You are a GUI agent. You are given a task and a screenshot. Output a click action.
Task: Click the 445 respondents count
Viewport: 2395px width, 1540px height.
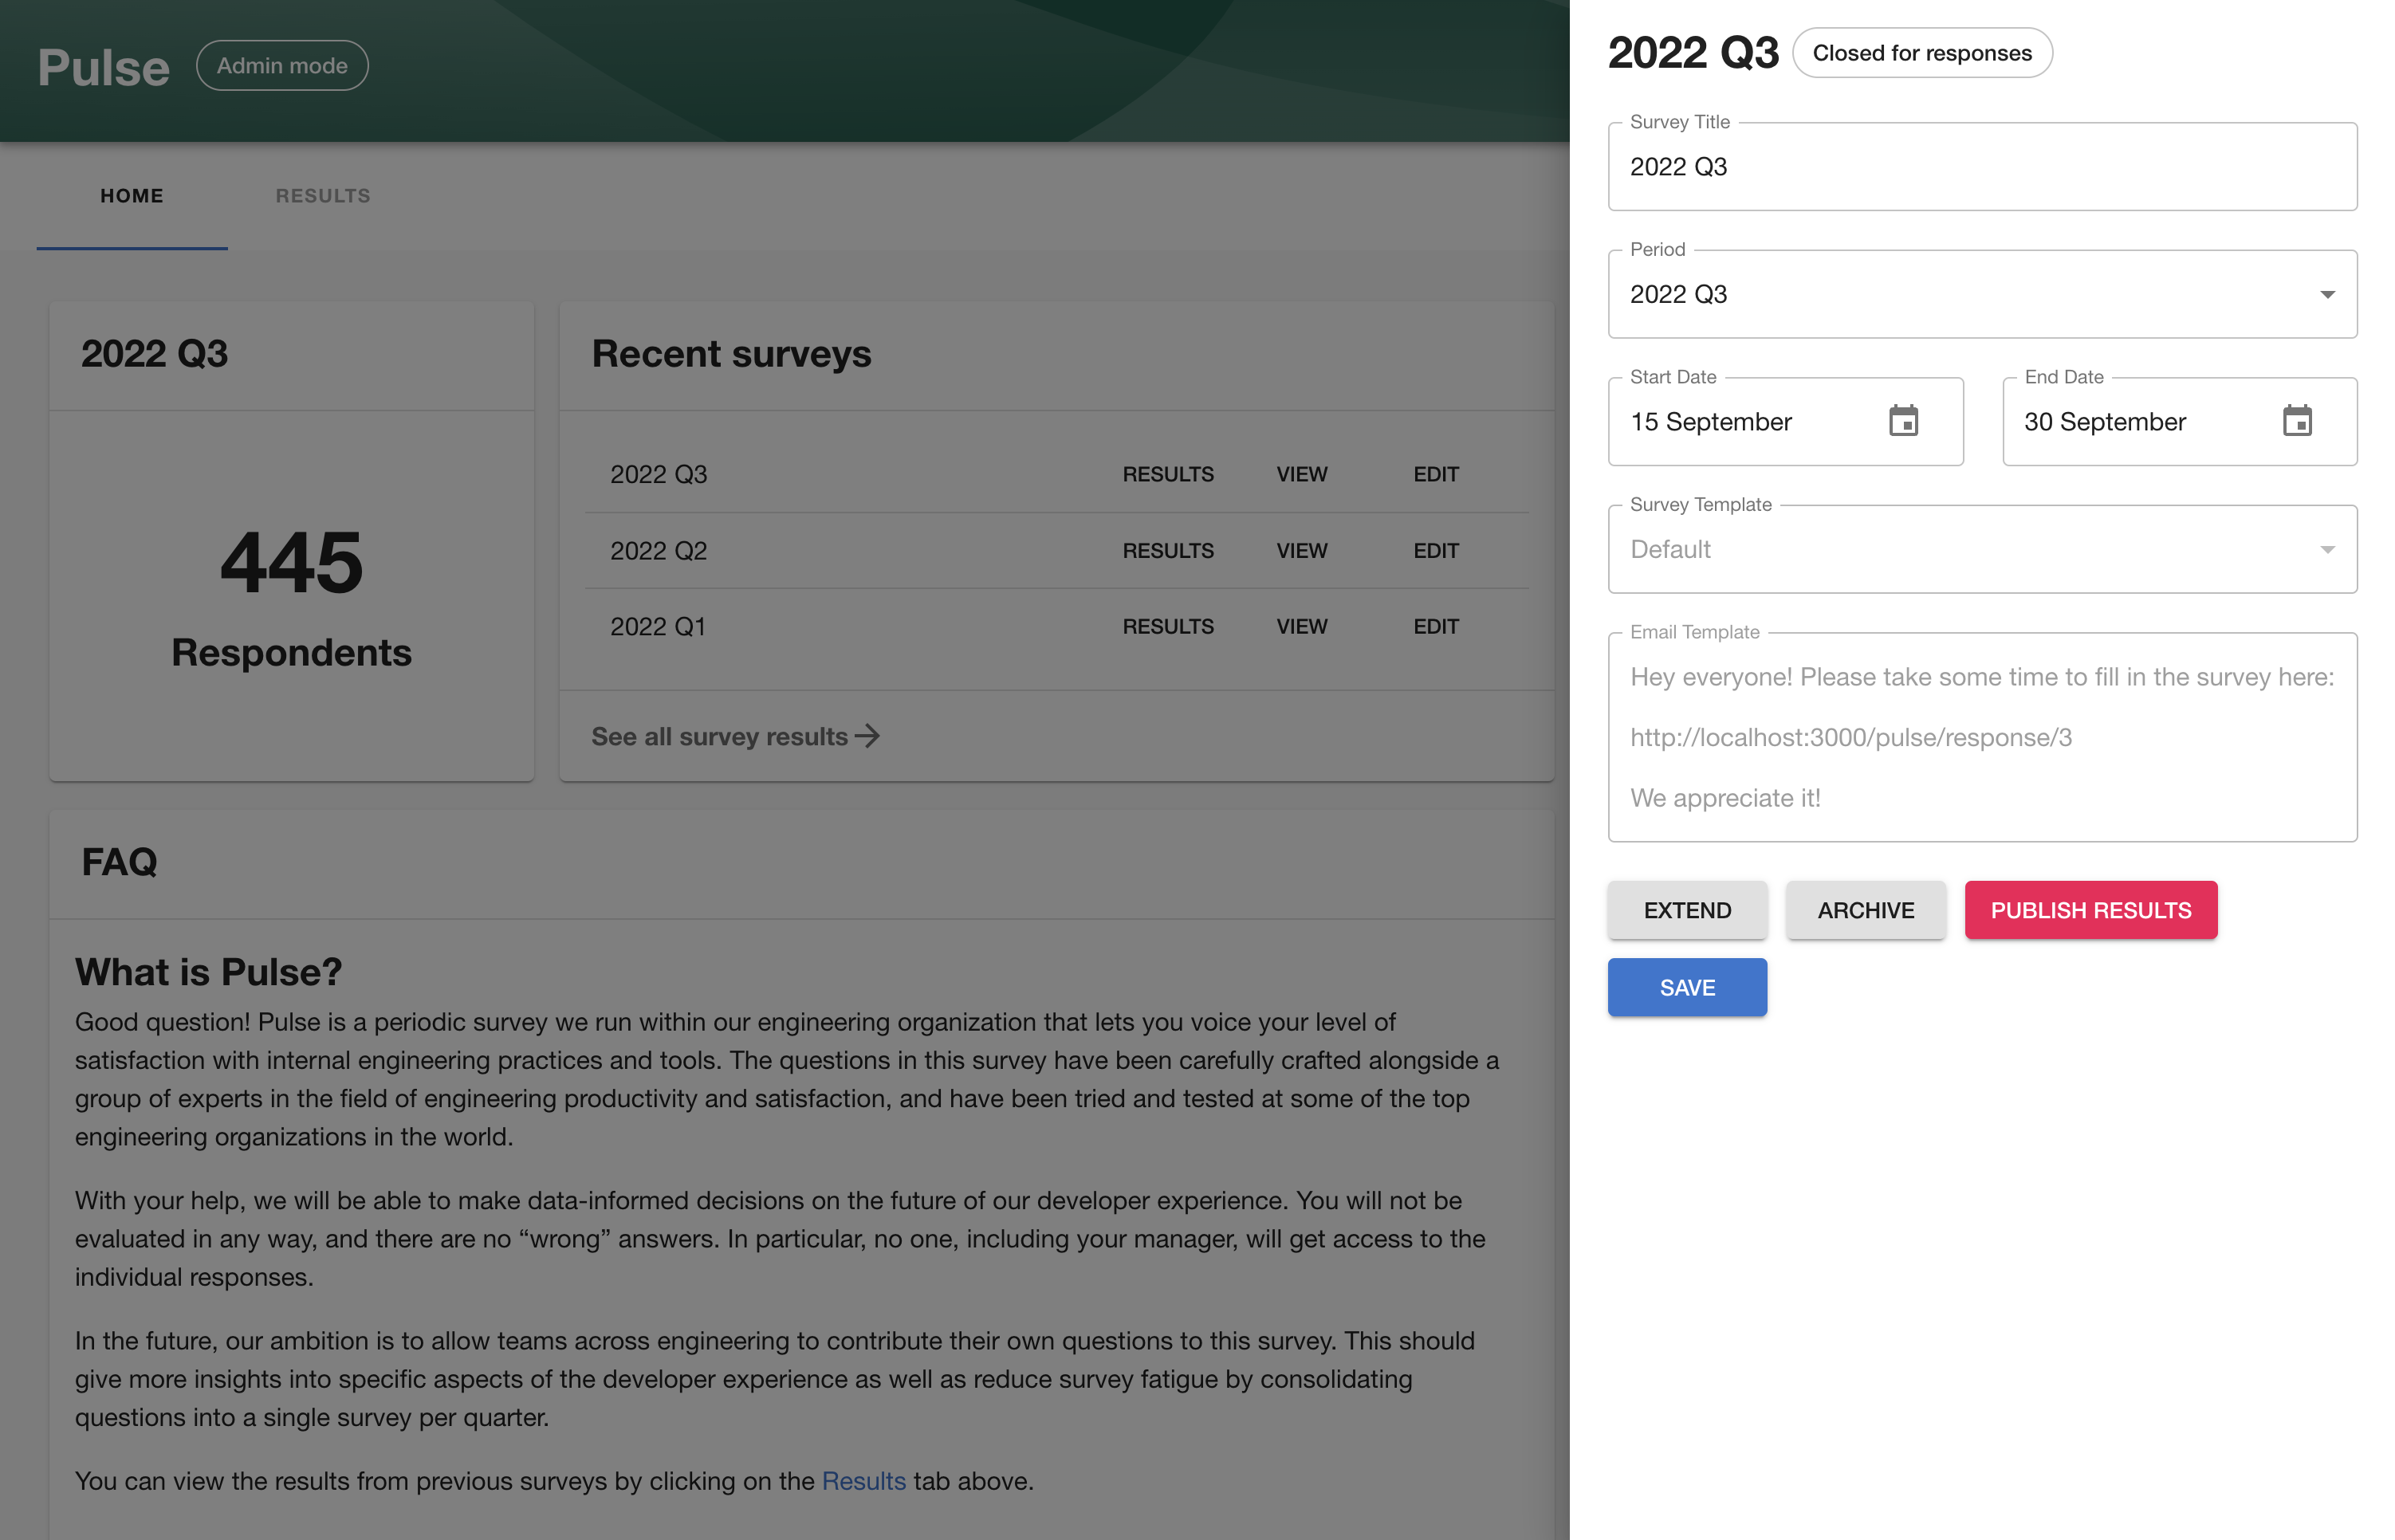pyautogui.click(x=291, y=563)
